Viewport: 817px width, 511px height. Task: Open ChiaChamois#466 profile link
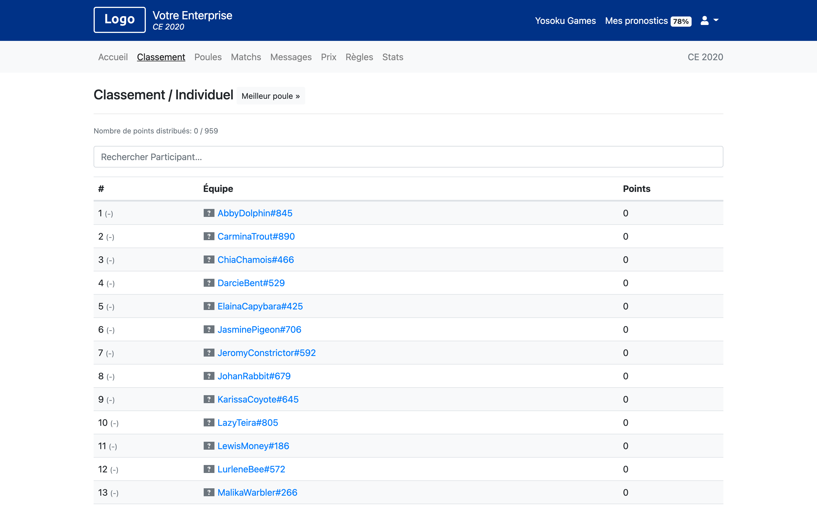point(256,260)
